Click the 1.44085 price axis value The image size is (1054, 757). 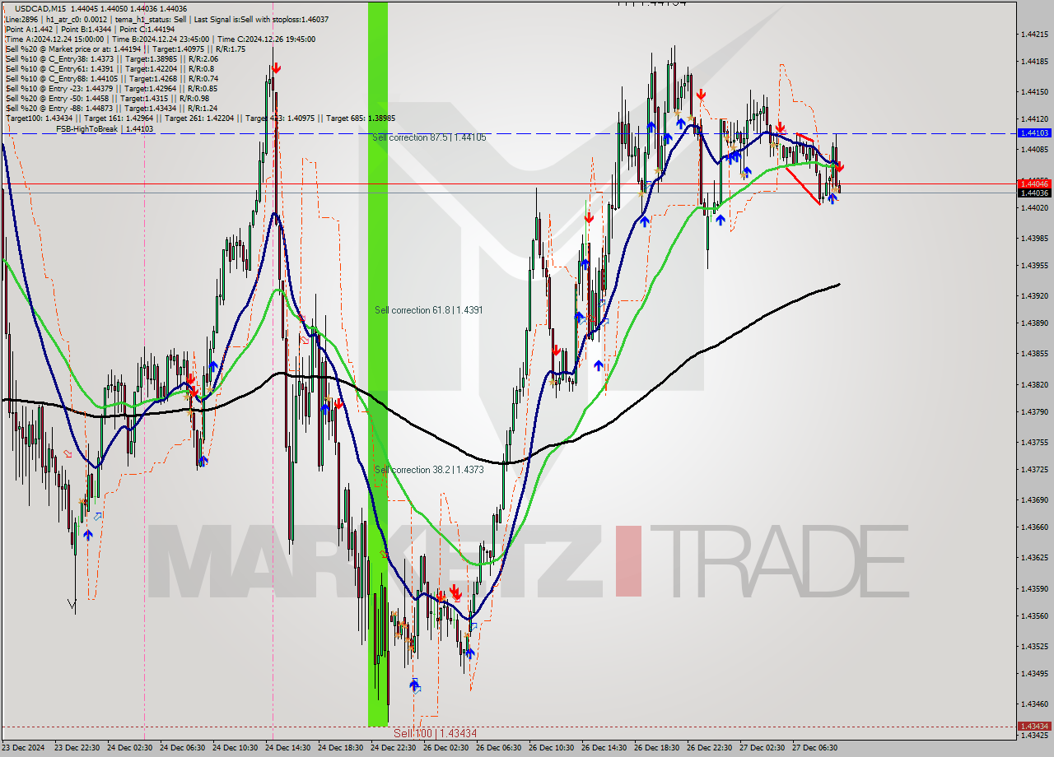[1033, 149]
